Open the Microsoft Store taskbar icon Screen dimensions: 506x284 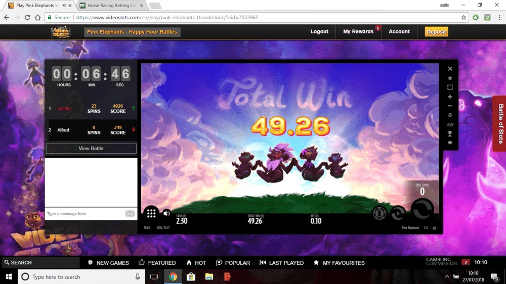click(191, 276)
